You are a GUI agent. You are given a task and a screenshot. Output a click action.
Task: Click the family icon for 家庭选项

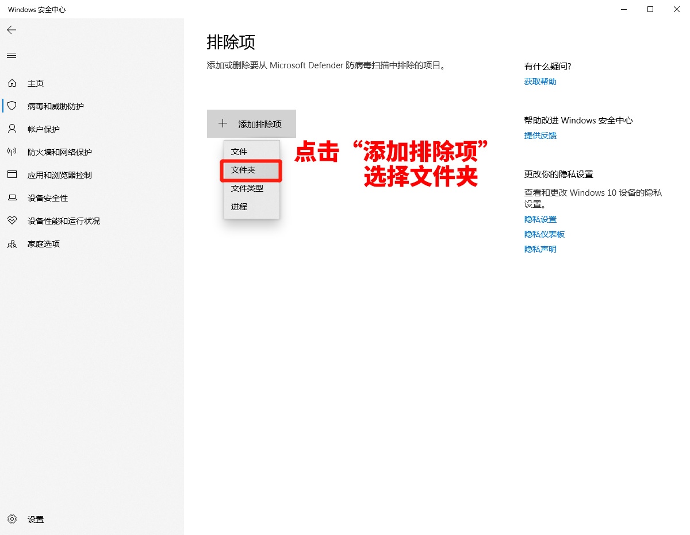tap(12, 244)
